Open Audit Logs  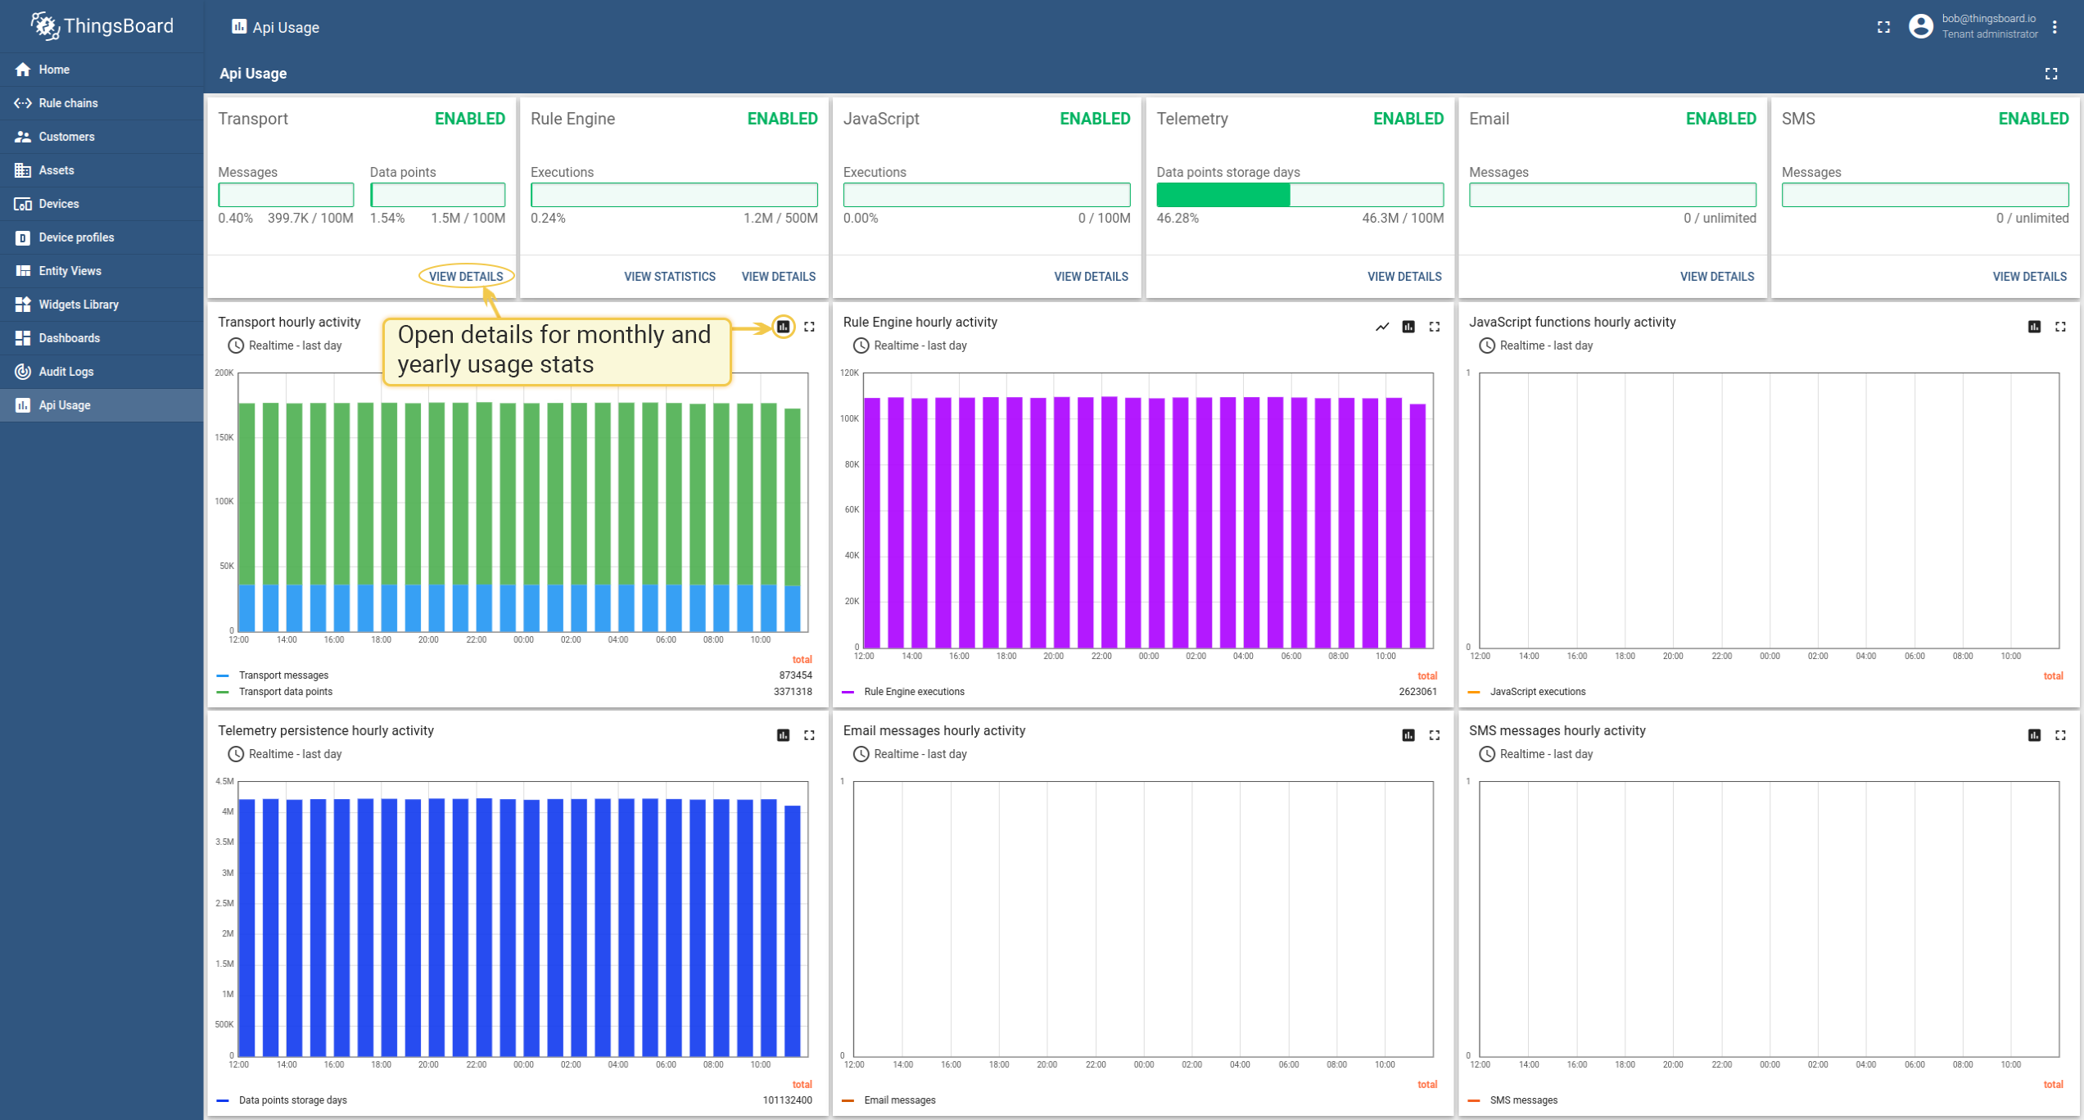click(102, 372)
